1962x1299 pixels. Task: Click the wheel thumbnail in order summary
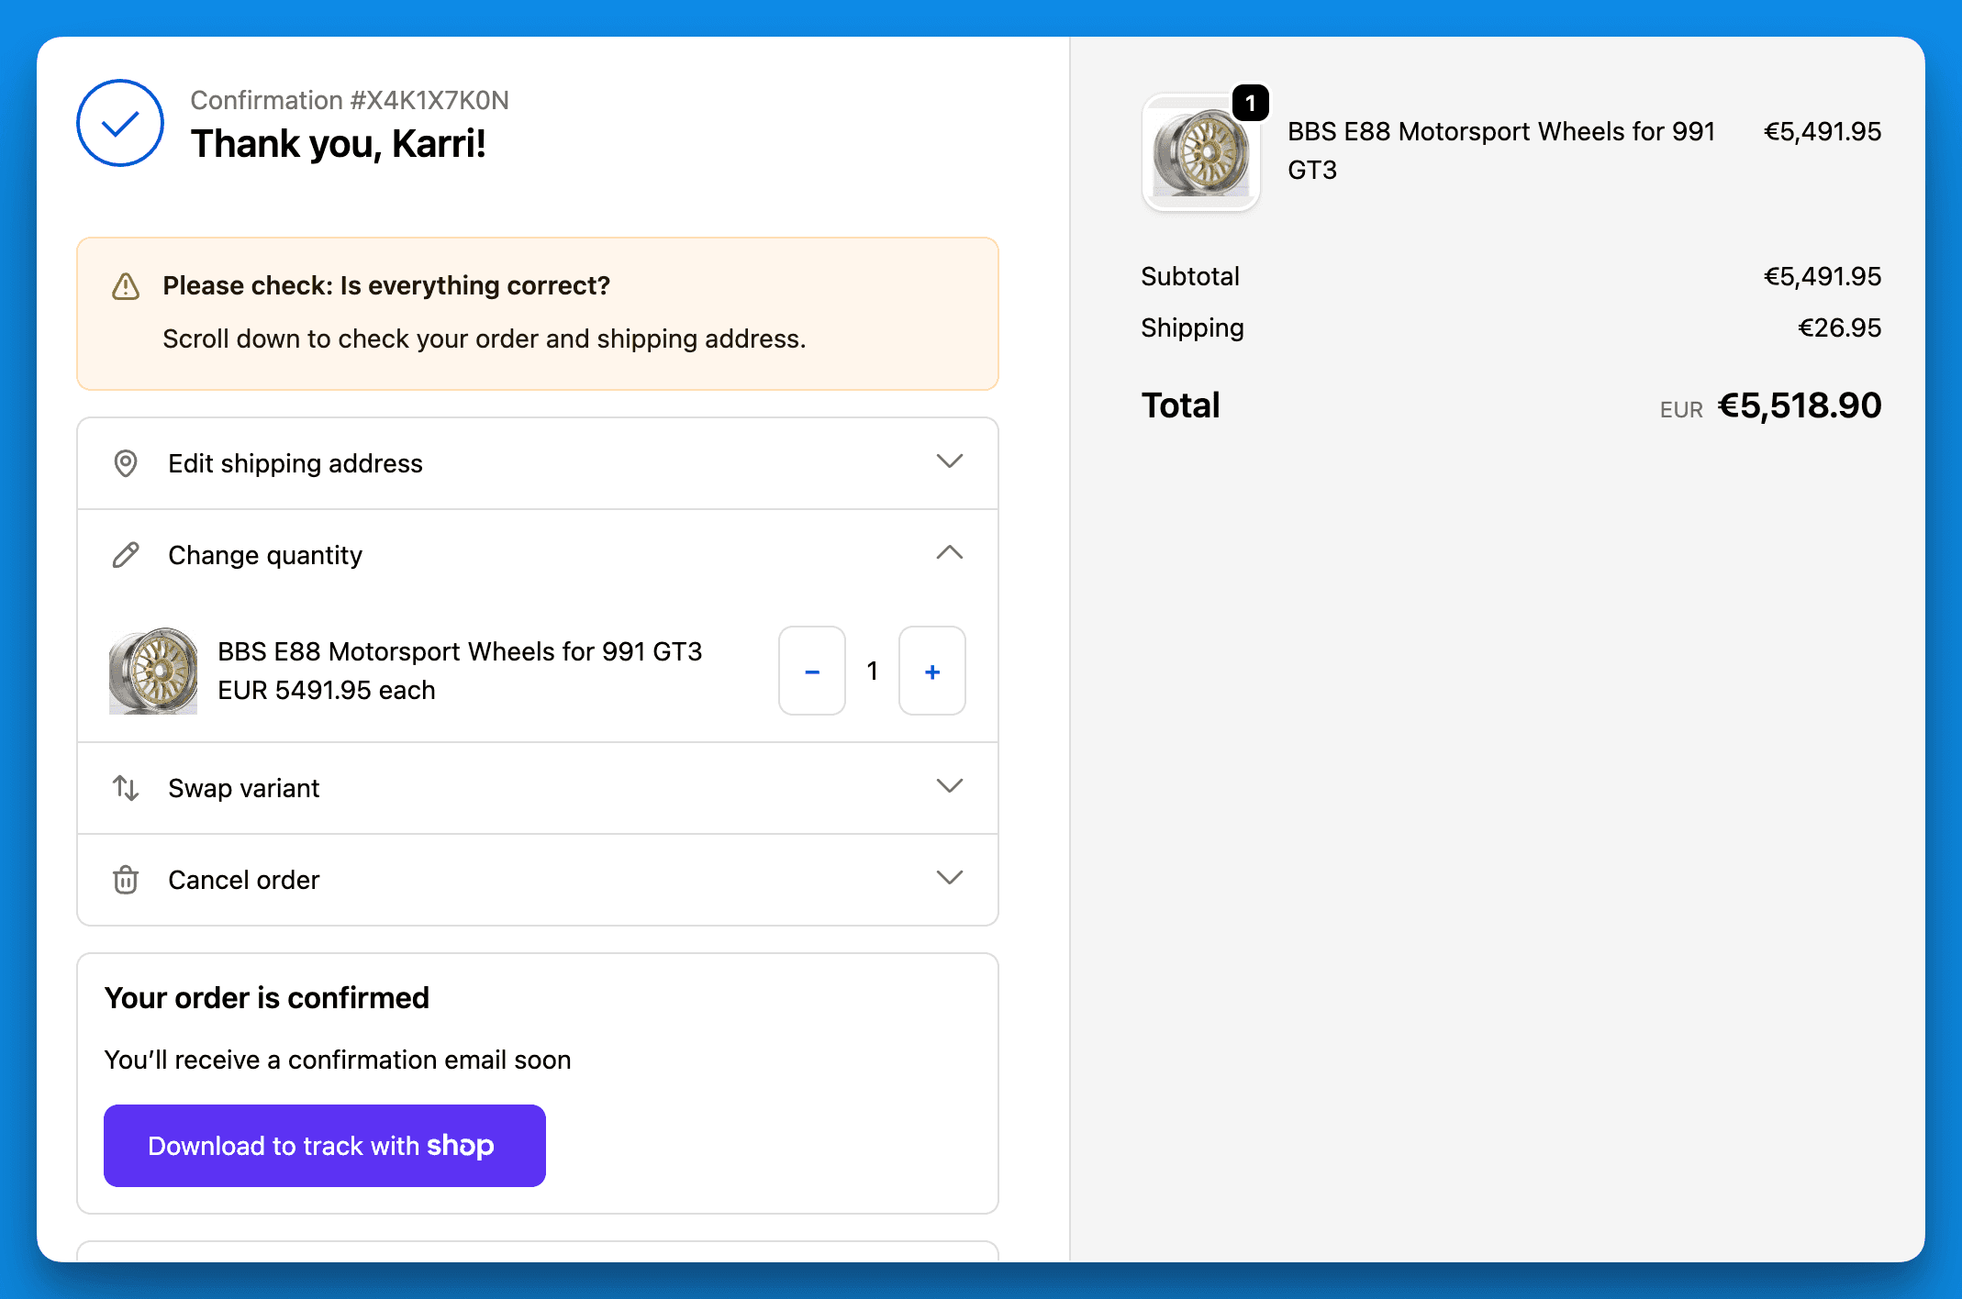pos(1200,154)
